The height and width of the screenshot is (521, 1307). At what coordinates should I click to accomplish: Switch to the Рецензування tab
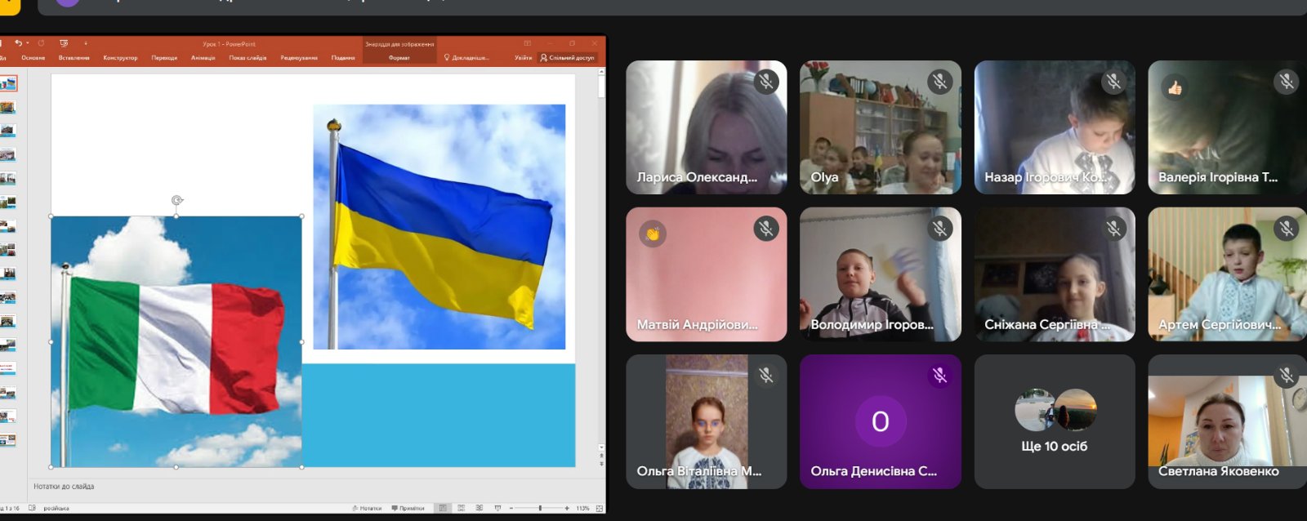(x=299, y=58)
